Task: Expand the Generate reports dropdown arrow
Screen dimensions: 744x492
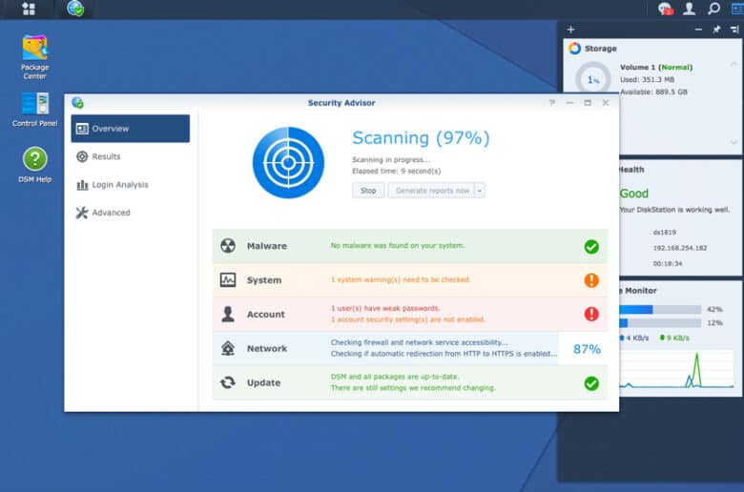Action: click(480, 191)
